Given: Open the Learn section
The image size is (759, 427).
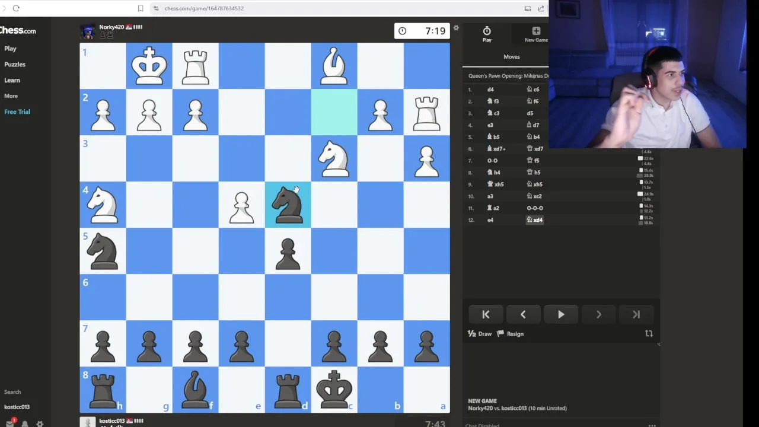Looking at the screenshot, I should coord(12,80).
